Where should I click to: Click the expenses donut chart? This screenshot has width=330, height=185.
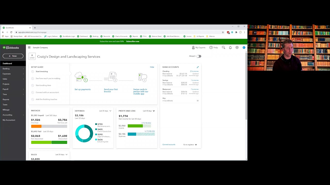click(84, 133)
